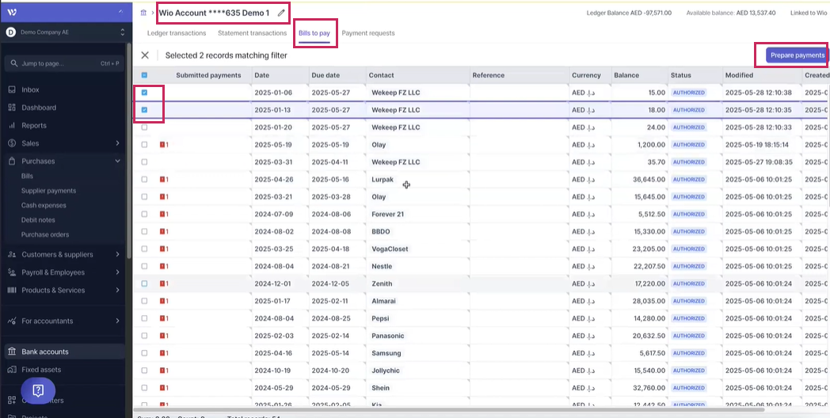Click the Fixed assets icon in sidebar
This screenshot has height=418, width=830.
click(x=12, y=370)
